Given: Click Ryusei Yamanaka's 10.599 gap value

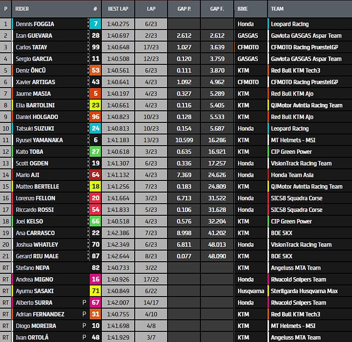Looking at the screenshot, I should click(x=184, y=140).
